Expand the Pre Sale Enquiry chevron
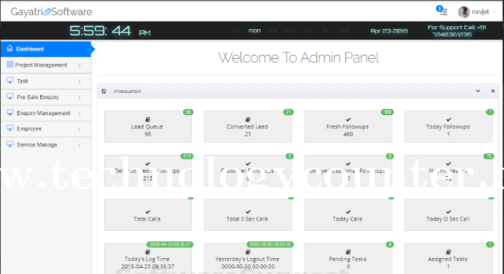This screenshot has width=504, height=274. tap(80, 97)
